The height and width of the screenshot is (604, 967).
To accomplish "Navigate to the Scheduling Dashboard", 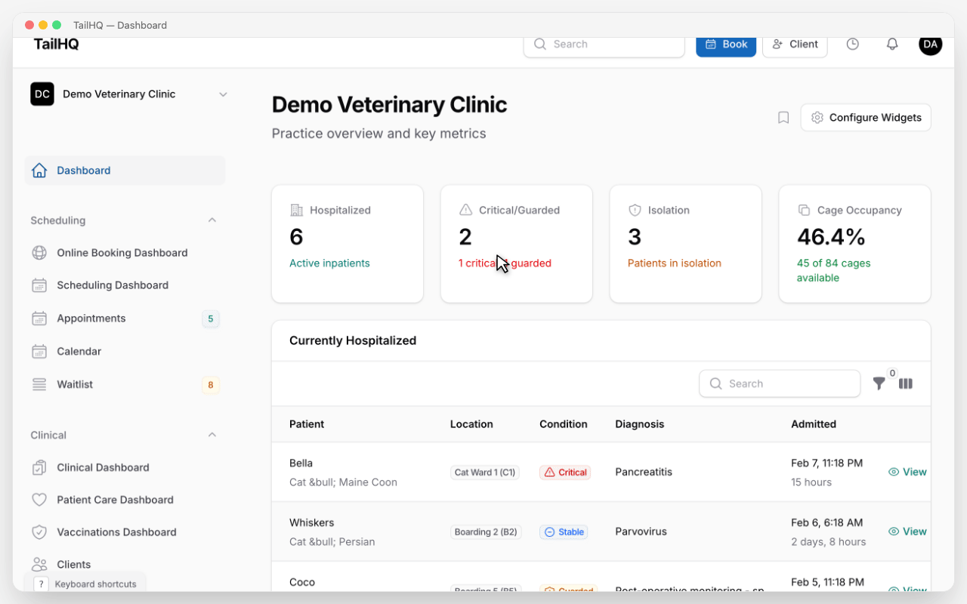I will click(x=112, y=285).
